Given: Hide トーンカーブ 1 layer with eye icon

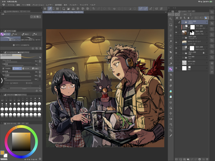Looking at the screenshot, I should (x=176, y=27).
